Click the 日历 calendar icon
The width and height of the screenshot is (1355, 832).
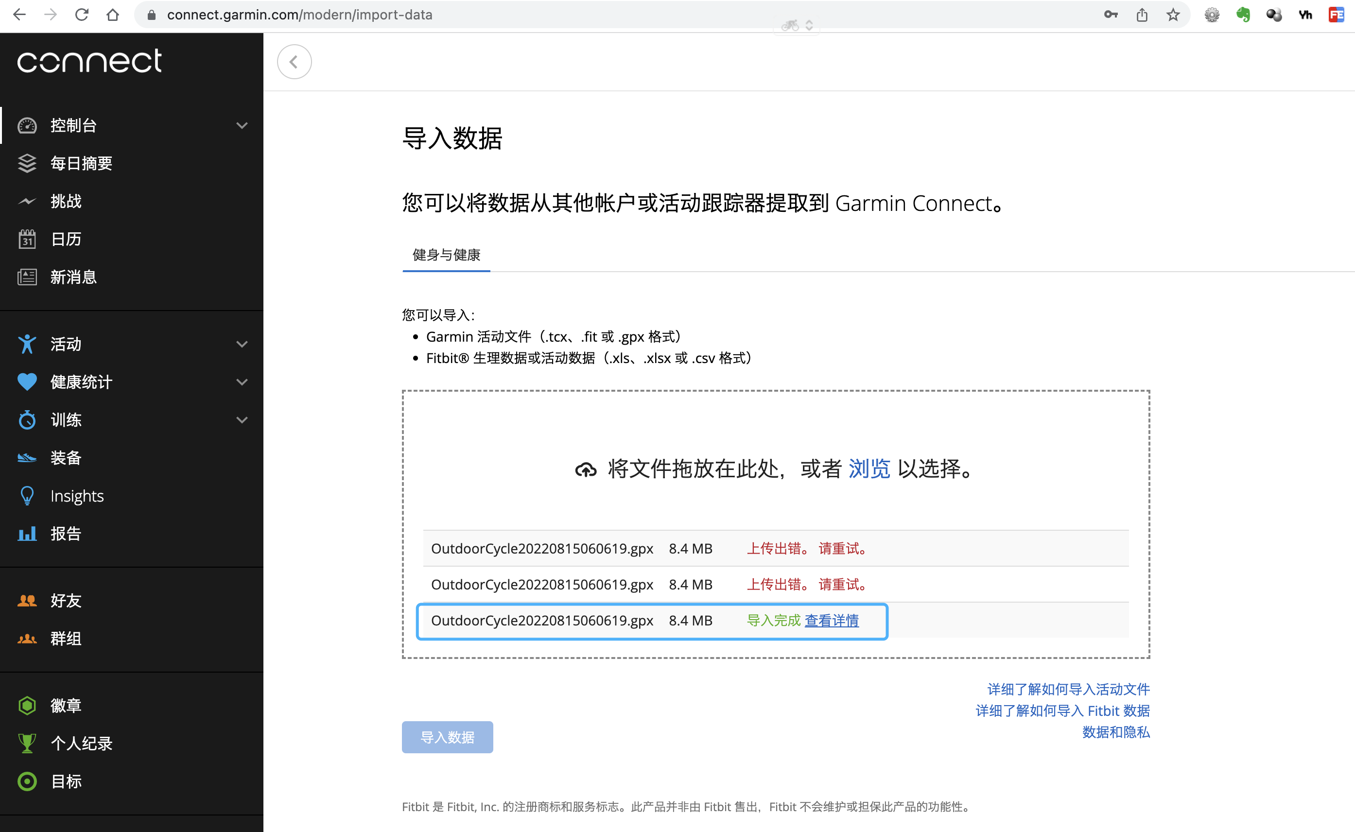(27, 239)
